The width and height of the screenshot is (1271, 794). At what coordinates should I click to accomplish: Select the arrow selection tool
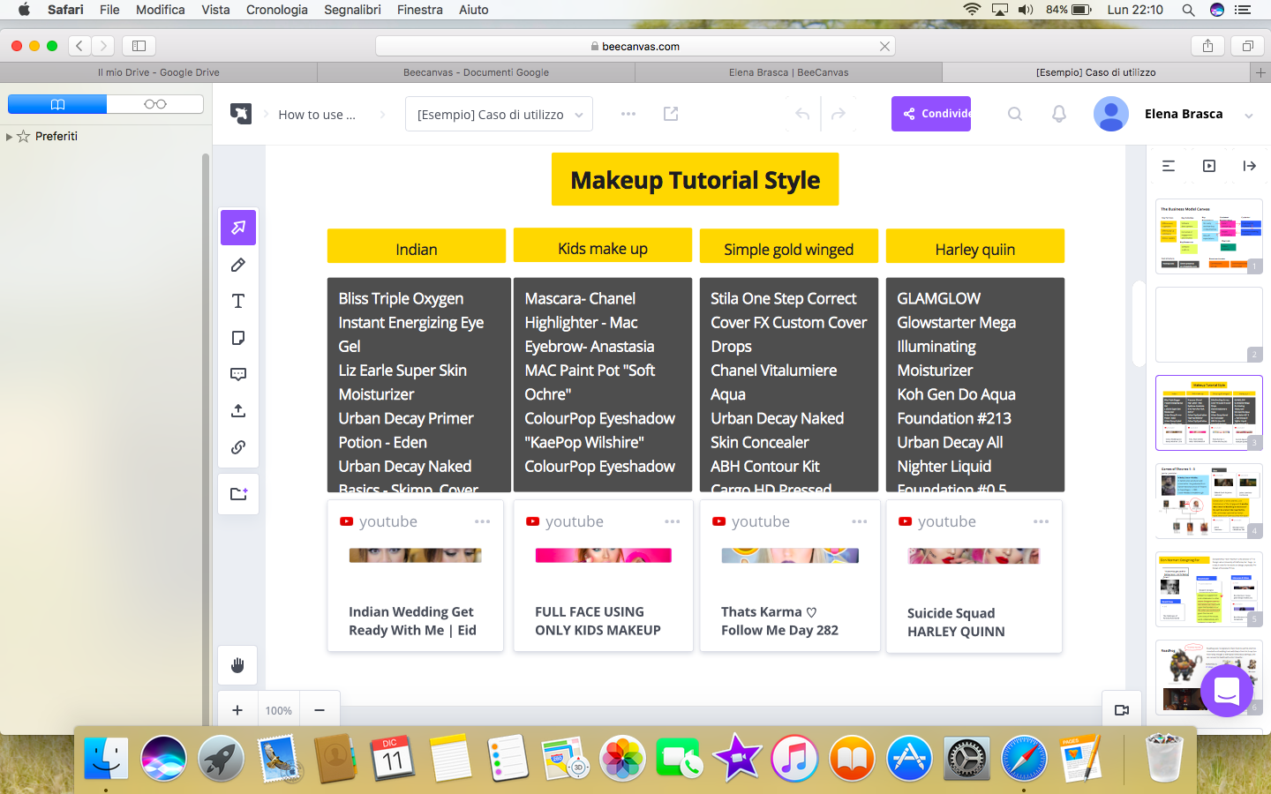(238, 228)
